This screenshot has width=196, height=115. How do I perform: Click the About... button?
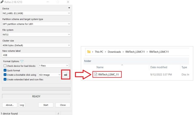10,105
